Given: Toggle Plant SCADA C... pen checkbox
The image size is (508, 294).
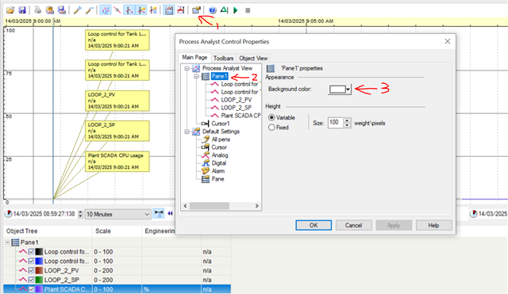Looking at the screenshot, I should coord(31,289).
